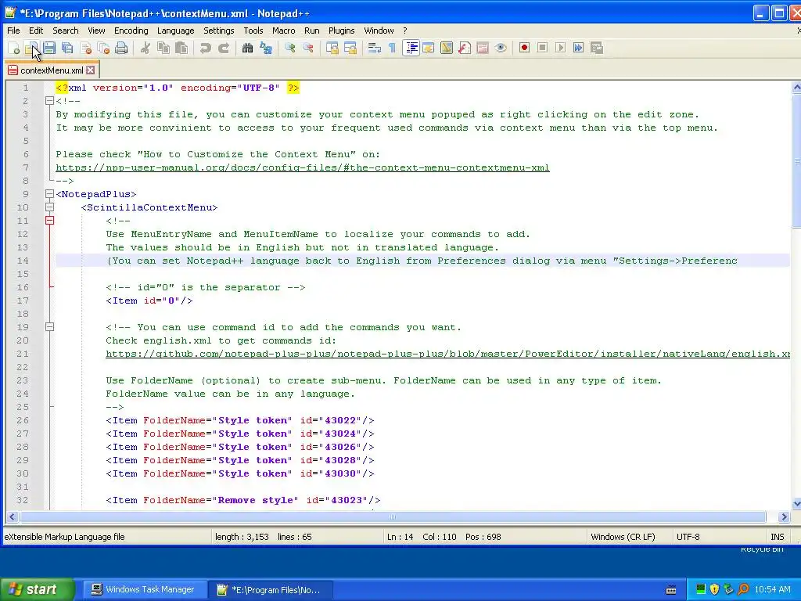Close the contextMenu.xml tab with its X
The image size is (801, 601).
91,70
